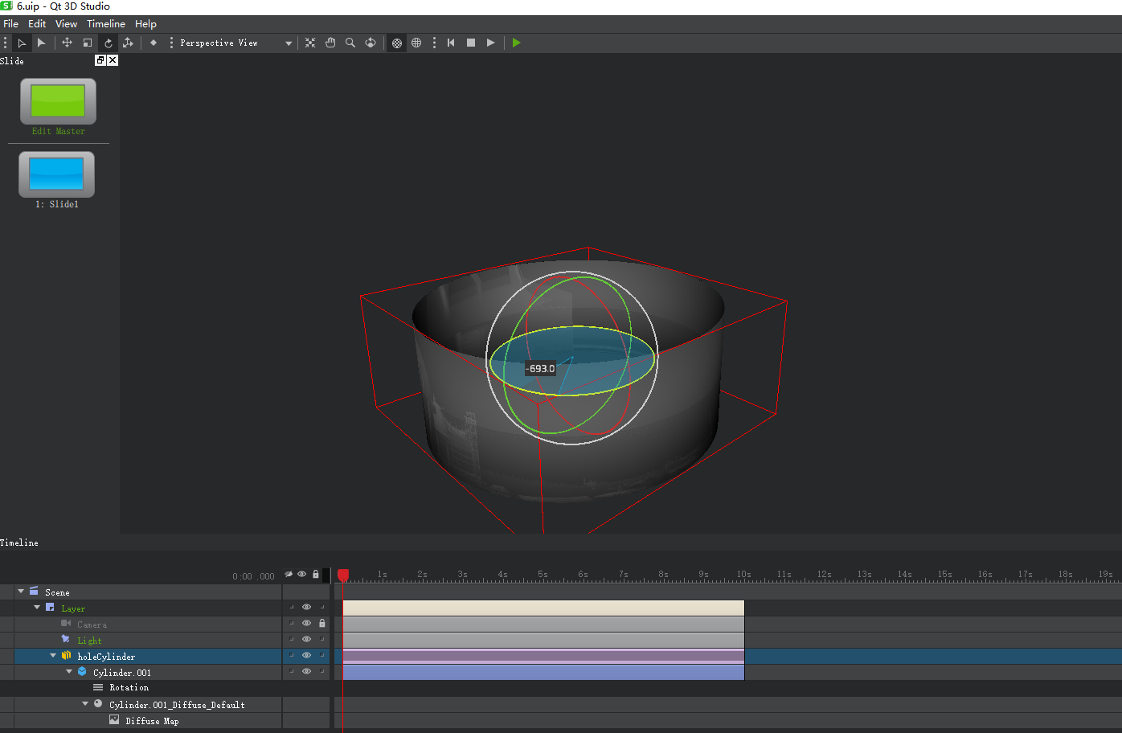Click the Orbit camera tool

(371, 43)
